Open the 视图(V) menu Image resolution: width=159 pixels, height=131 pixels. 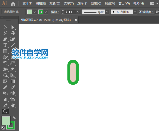pos(110,4)
